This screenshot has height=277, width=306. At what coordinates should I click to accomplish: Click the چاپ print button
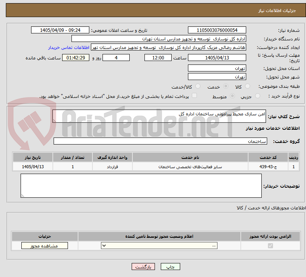click(x=170, y=267)
